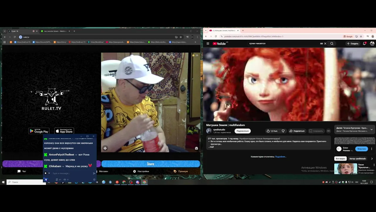This screenshot has height=212, width=376.
Task: Like the video showing 1,5 тыс.
Action: (272, 131)
